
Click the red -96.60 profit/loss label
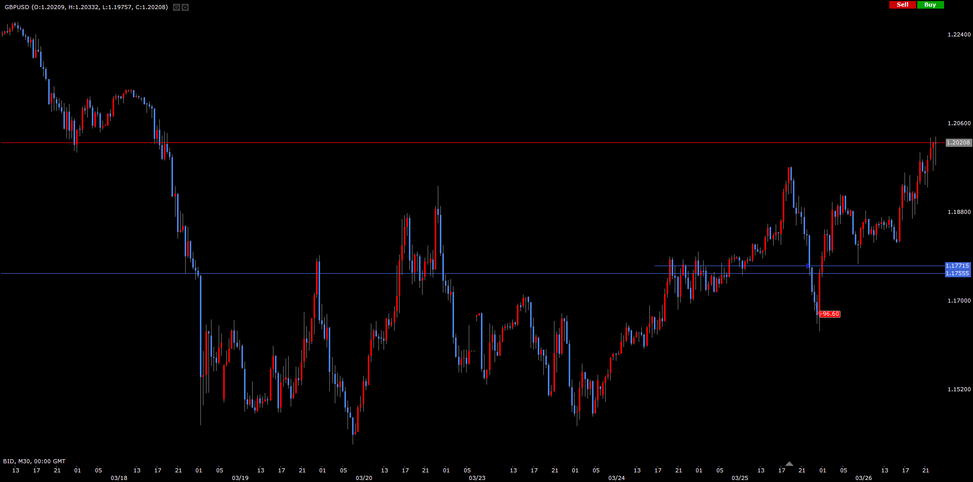point(830,314)
